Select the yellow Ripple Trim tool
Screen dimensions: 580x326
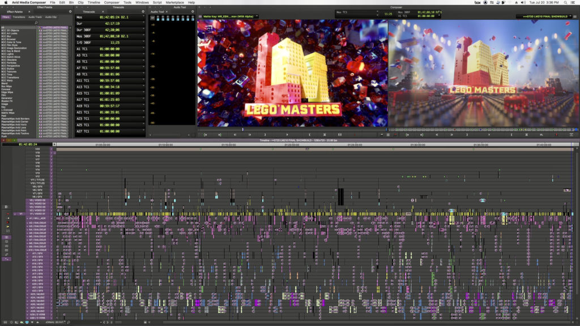point(8,227)
